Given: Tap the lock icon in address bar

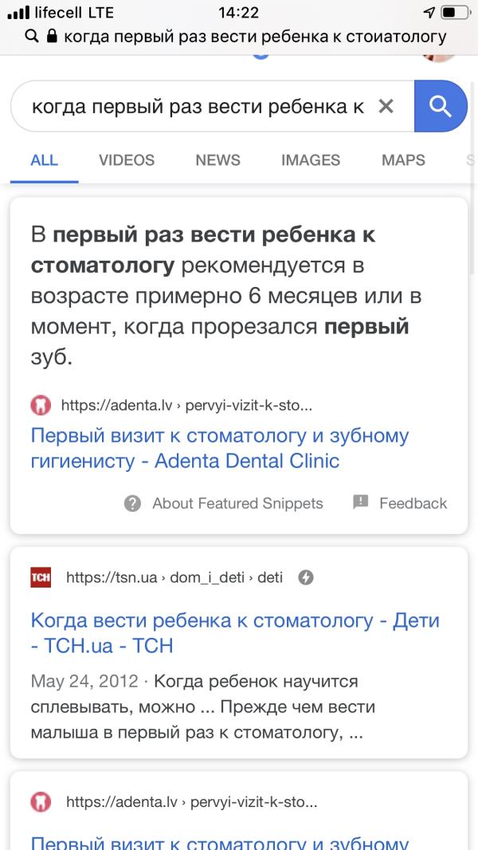Looking at the screenshot, I should point(53,36).
